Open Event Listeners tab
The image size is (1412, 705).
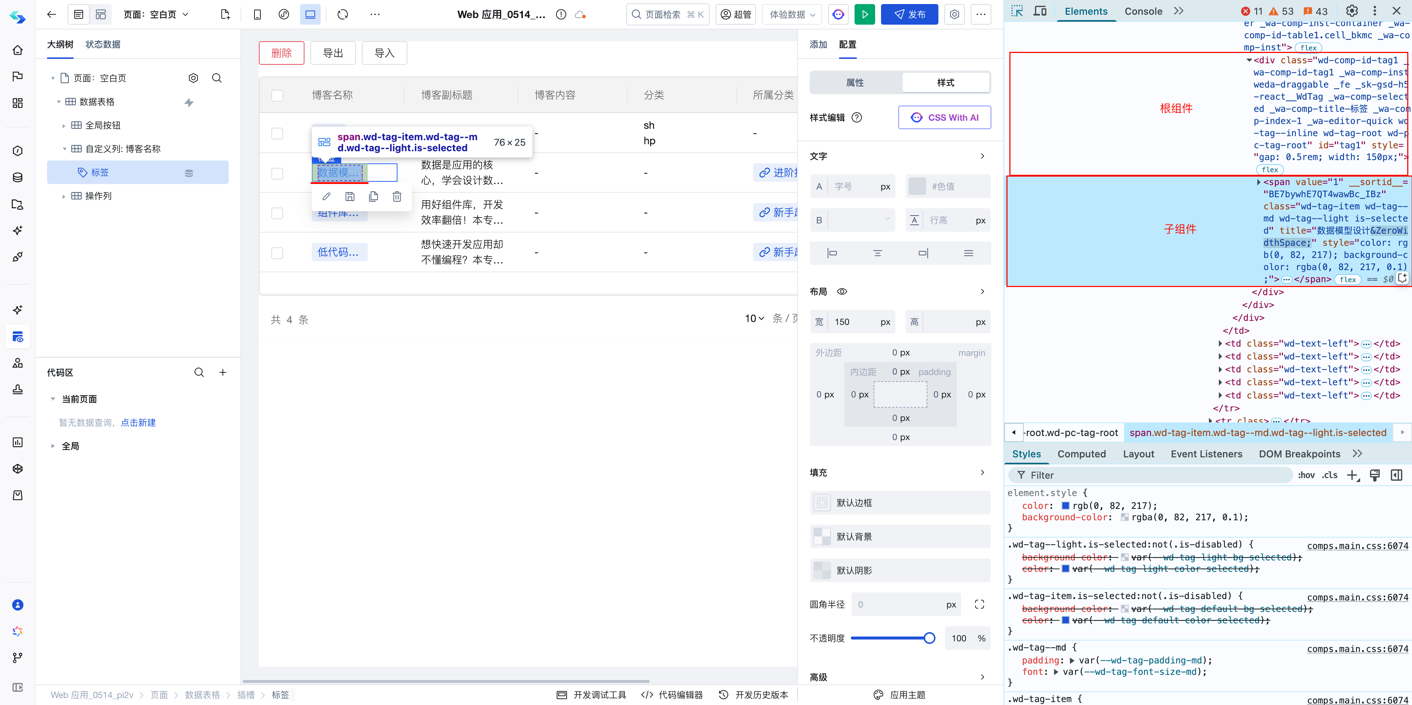(1206, 454)
